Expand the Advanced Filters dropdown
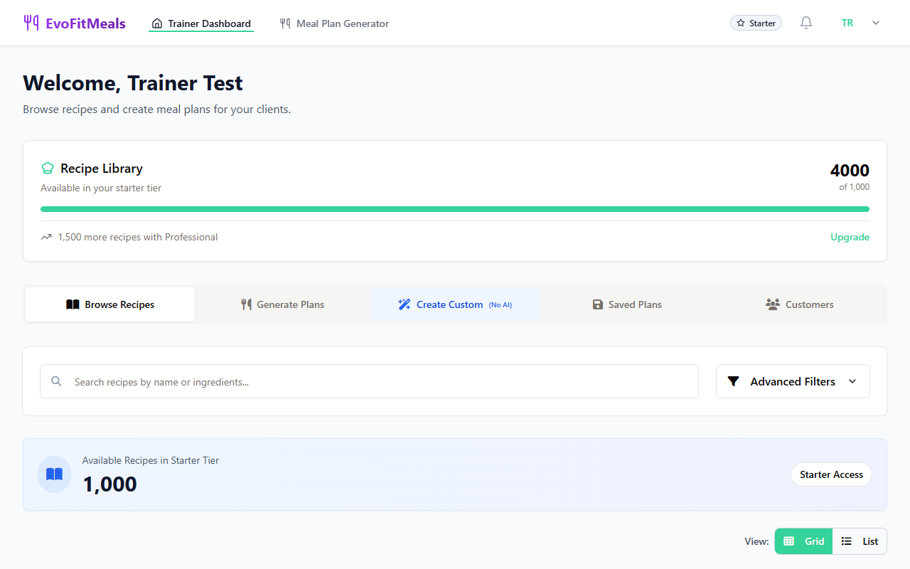Screen dimensions: 910x569 click(793, 382)
